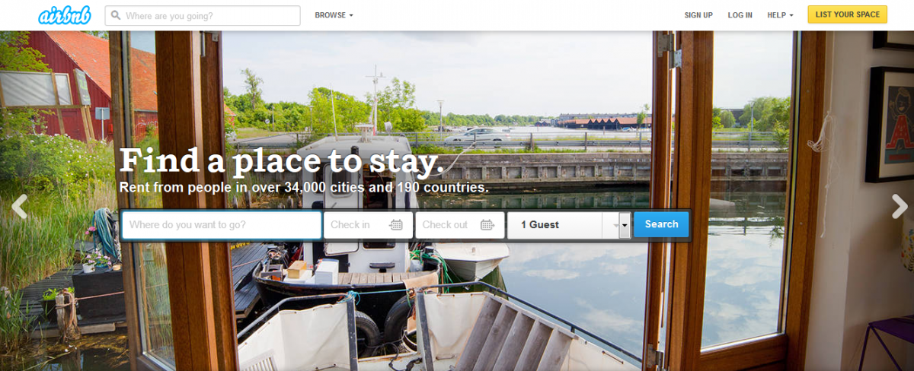914x371 pixels.
Task: Focus the 'Where are you going?' header field
Action: pos(203,15)
